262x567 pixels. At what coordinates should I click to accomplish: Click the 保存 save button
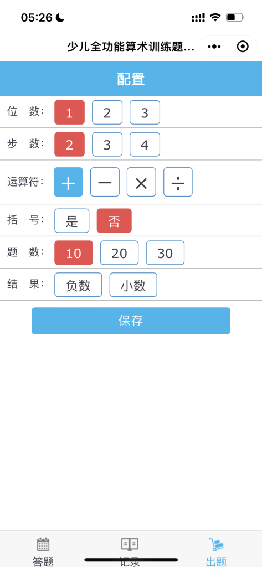point(131,321)
